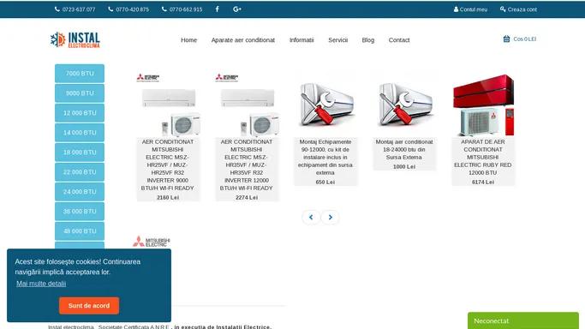Filter by 48 000 BTU
The height and width of the screenshot is (329, 585).
80,231
